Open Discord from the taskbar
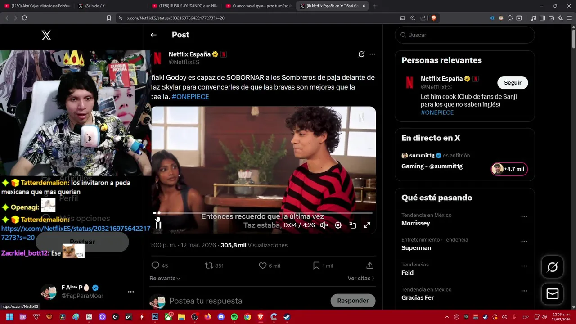Screen dimensions: 576x324 coord(221,317)
